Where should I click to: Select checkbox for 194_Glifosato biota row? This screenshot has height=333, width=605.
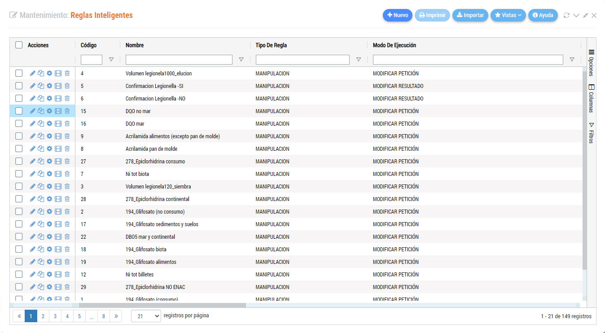point(19,249)
